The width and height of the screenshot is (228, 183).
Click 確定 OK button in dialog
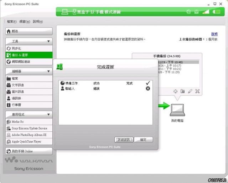[x=143, y=140]
